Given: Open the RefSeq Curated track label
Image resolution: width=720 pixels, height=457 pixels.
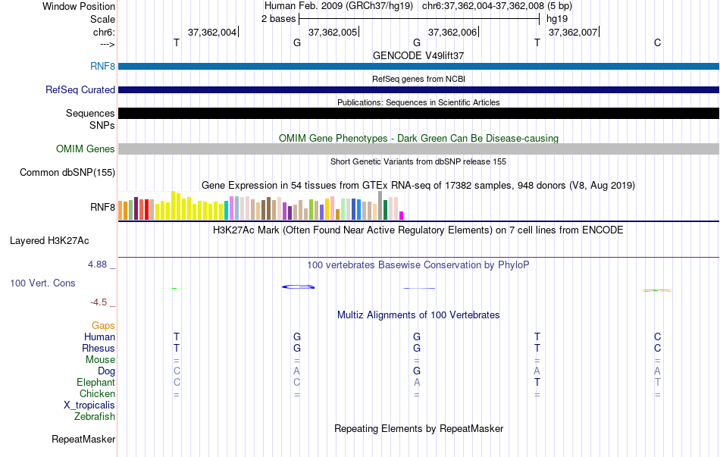Looking at the screenshot, I should pyautogui.click(x=80, y=89).
